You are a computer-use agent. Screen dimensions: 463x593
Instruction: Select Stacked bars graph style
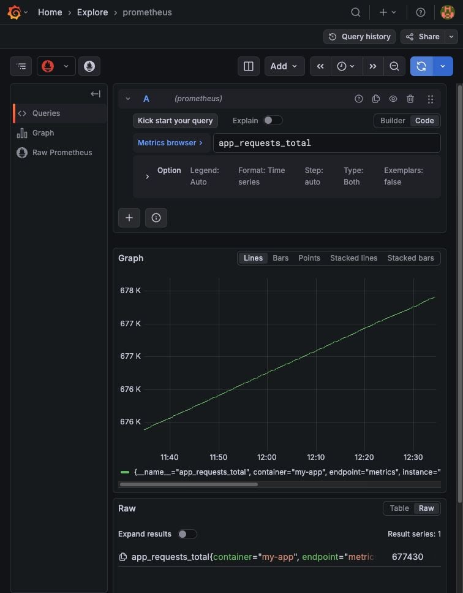(x=410, y=258)
